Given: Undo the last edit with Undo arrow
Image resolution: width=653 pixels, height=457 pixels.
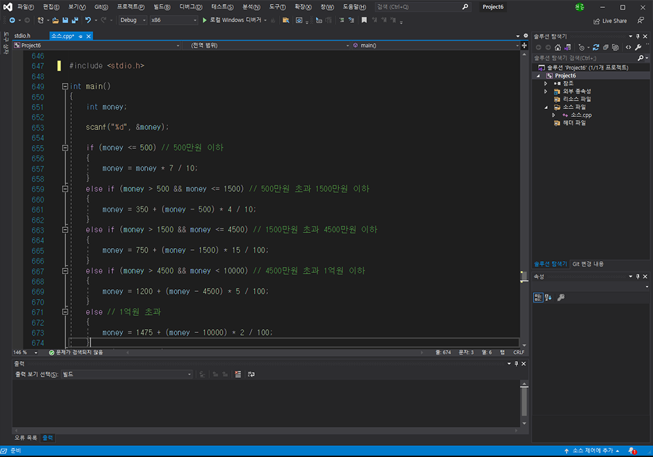Looking at the screenshot, I should (x=88, y=20).
